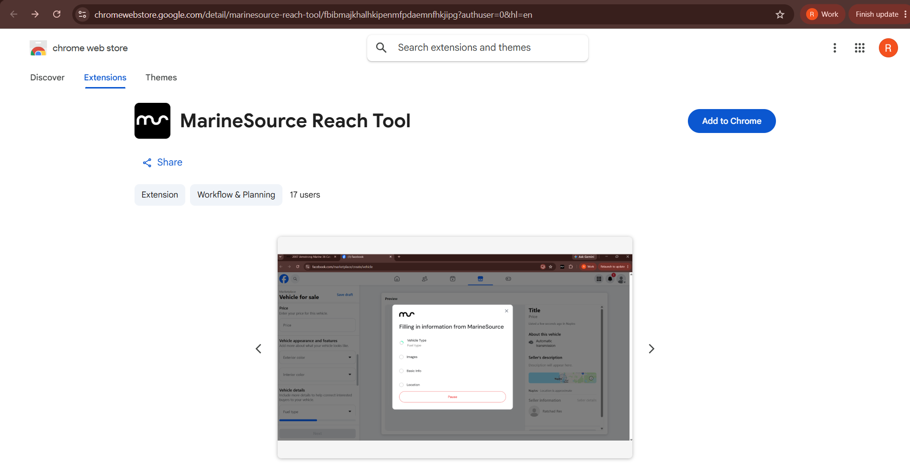Show previous screenshot in carousel

[258, 349]
